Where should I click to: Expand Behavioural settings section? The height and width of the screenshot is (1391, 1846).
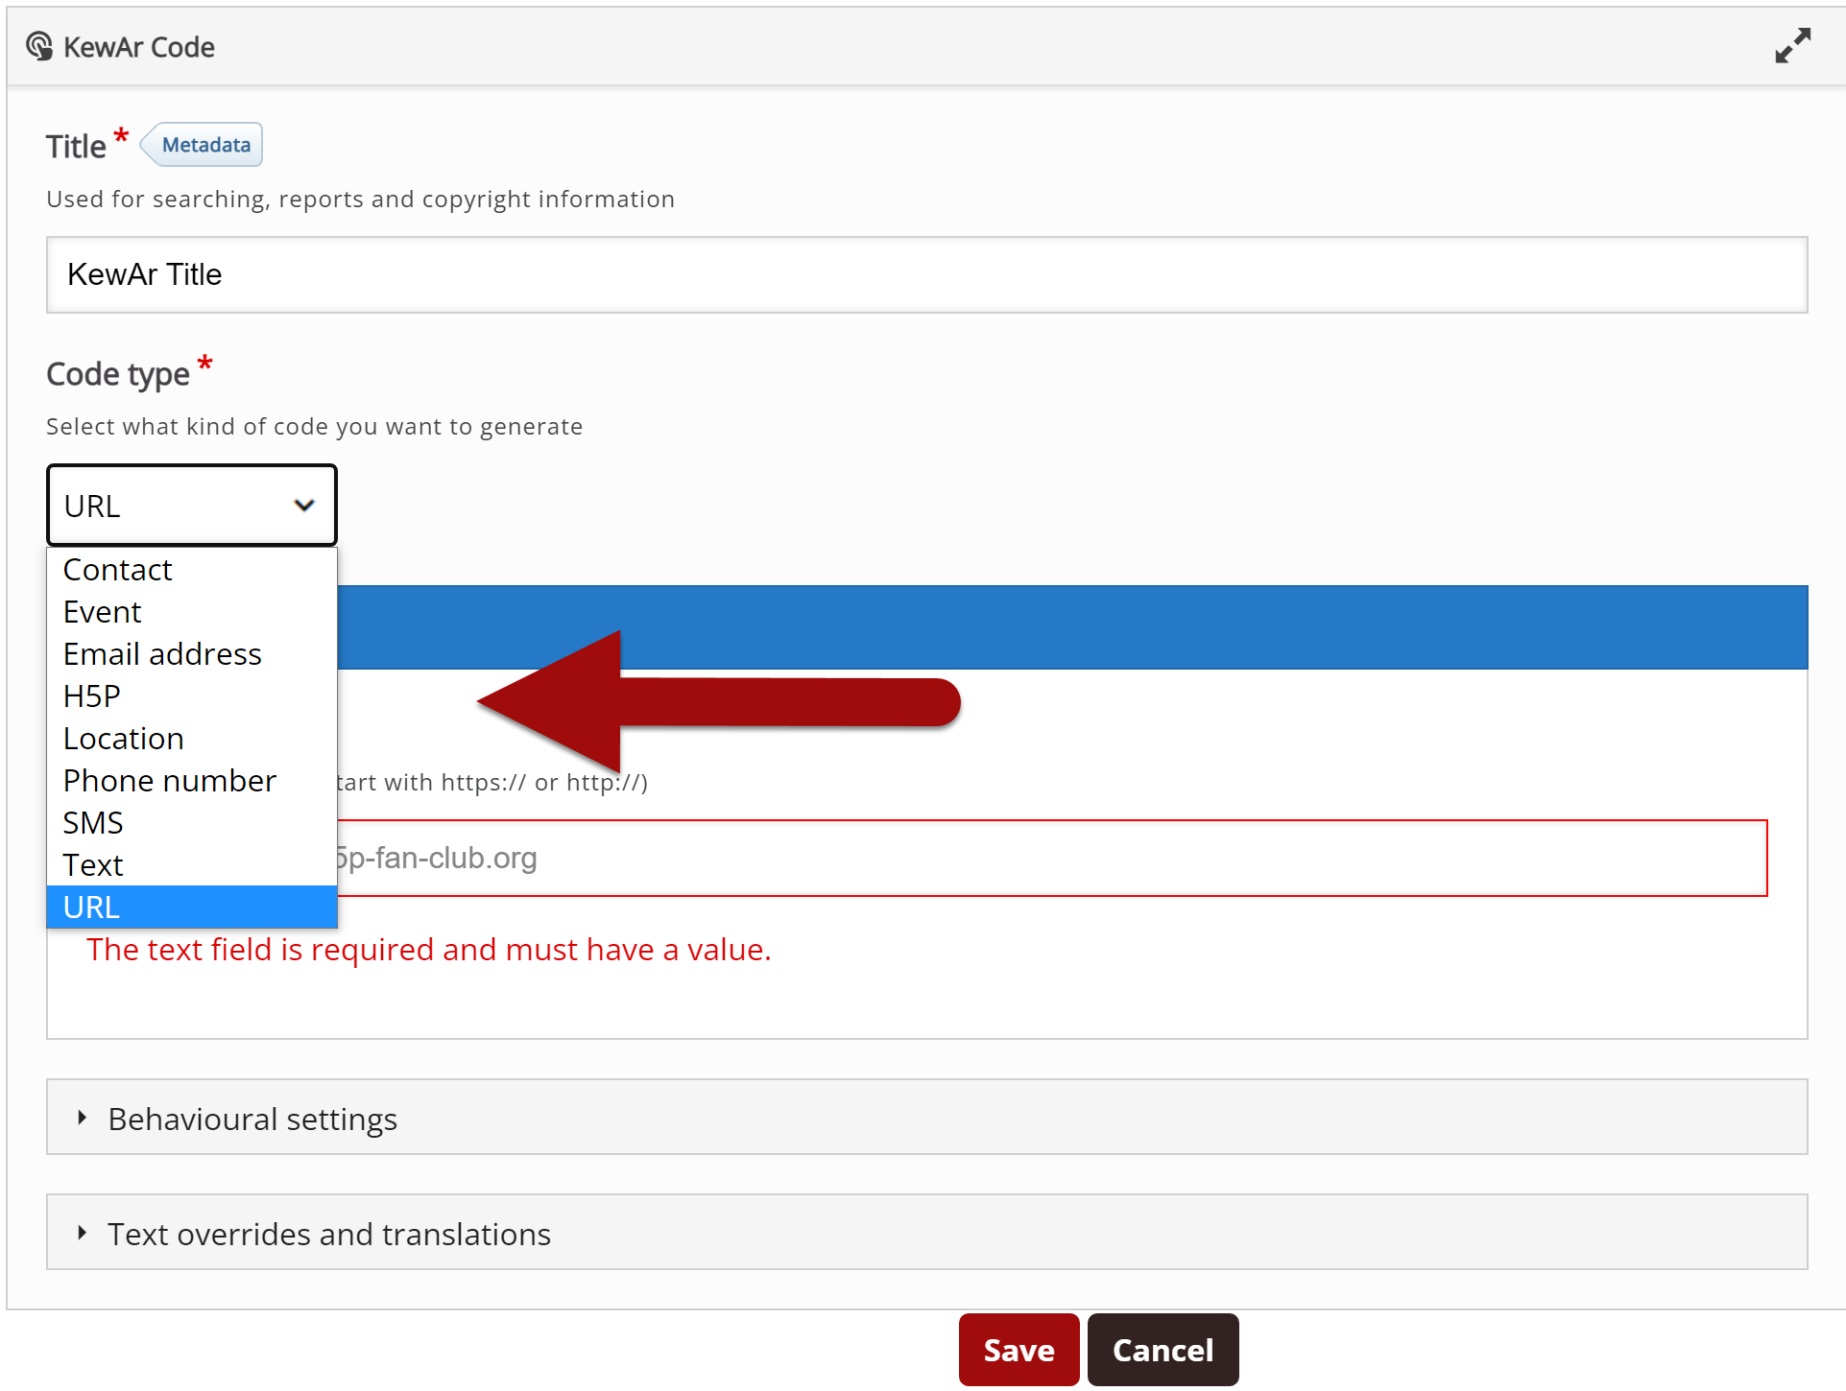[252, 1119]
